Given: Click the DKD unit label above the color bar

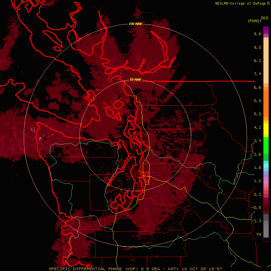Looking at the screenshot, I should tap(265, 18).
